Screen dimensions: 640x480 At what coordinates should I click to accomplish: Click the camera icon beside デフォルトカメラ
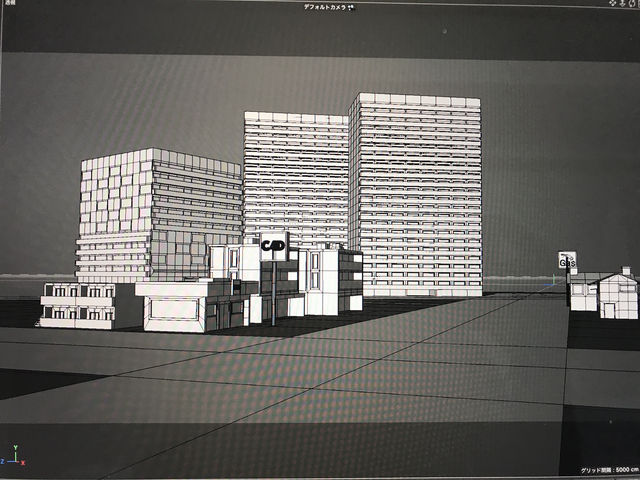(x=352, y=8)
